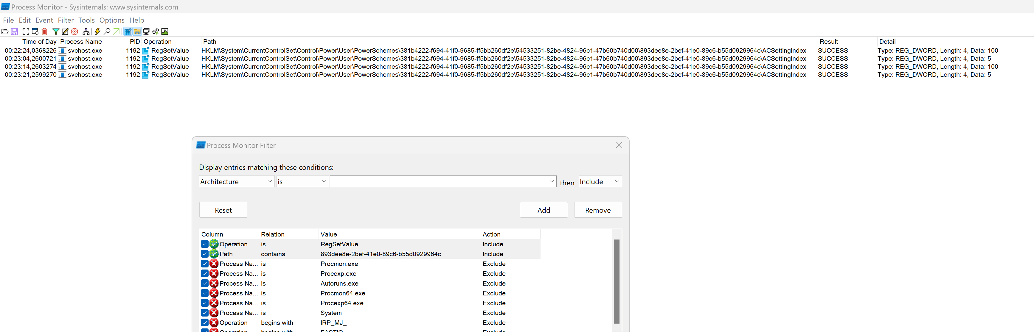Toggle event capture with the lightning icon
The image size is (1034, 332).
(97, 32)
